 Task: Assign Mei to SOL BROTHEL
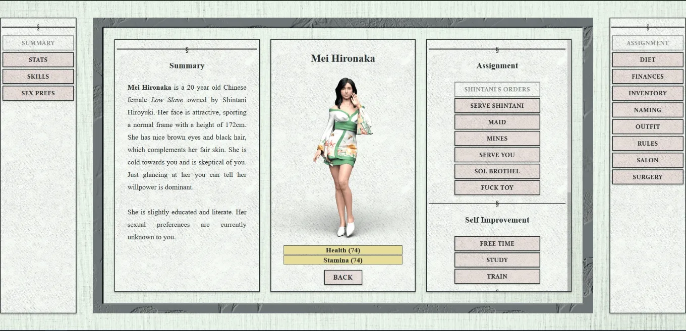coord(497,171)
